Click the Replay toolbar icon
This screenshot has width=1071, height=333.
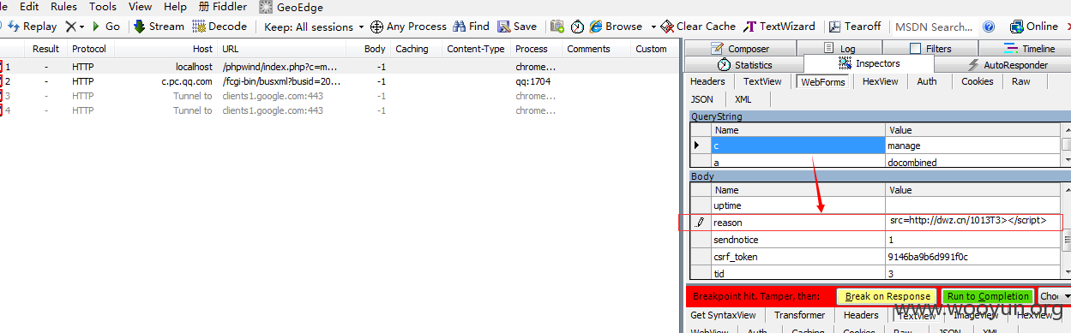pos(13,27)
